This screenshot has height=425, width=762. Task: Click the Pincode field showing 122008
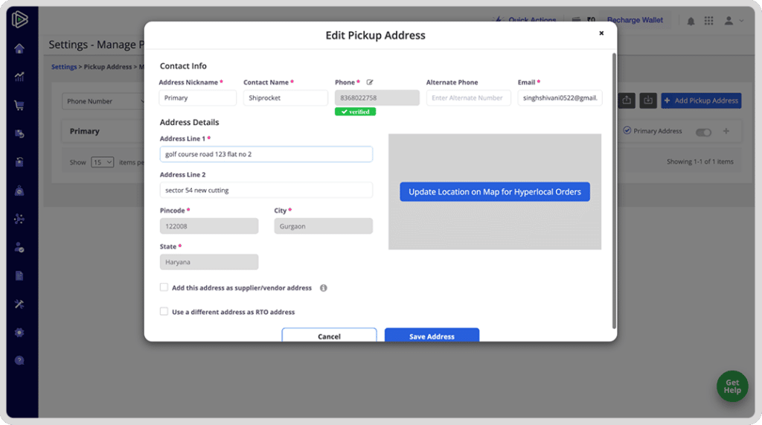pos(209,226)
